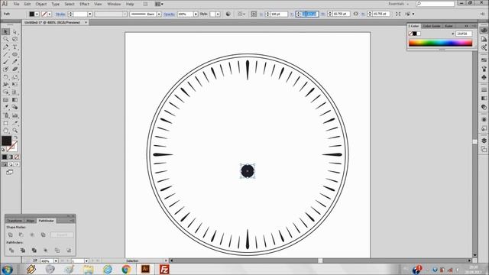Open the Layers panel icon in dock
Viewport: 489px width, 275px height.
(x=484, y=141)
